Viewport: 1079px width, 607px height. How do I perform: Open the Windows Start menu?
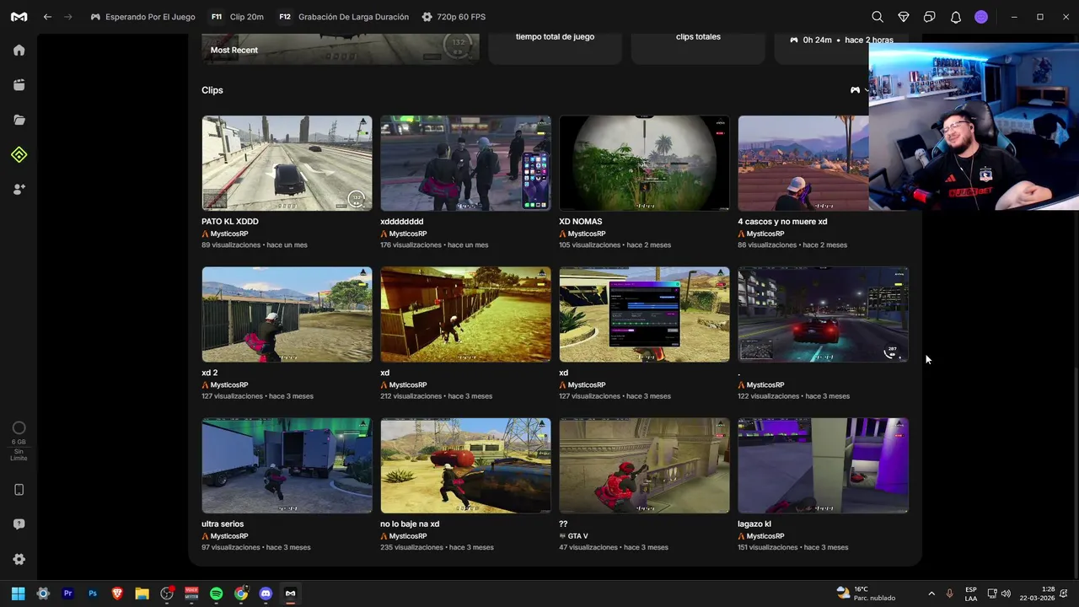pos(18,594)
